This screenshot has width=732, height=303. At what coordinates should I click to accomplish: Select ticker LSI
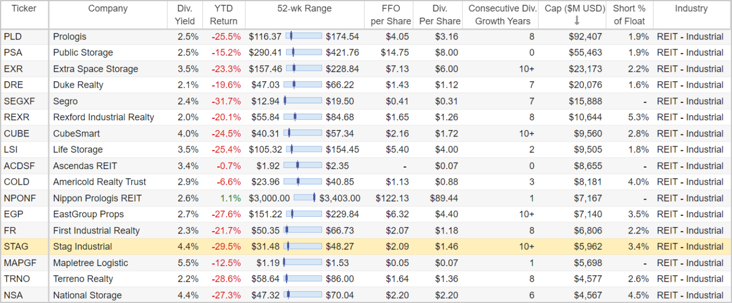point(11,149)
